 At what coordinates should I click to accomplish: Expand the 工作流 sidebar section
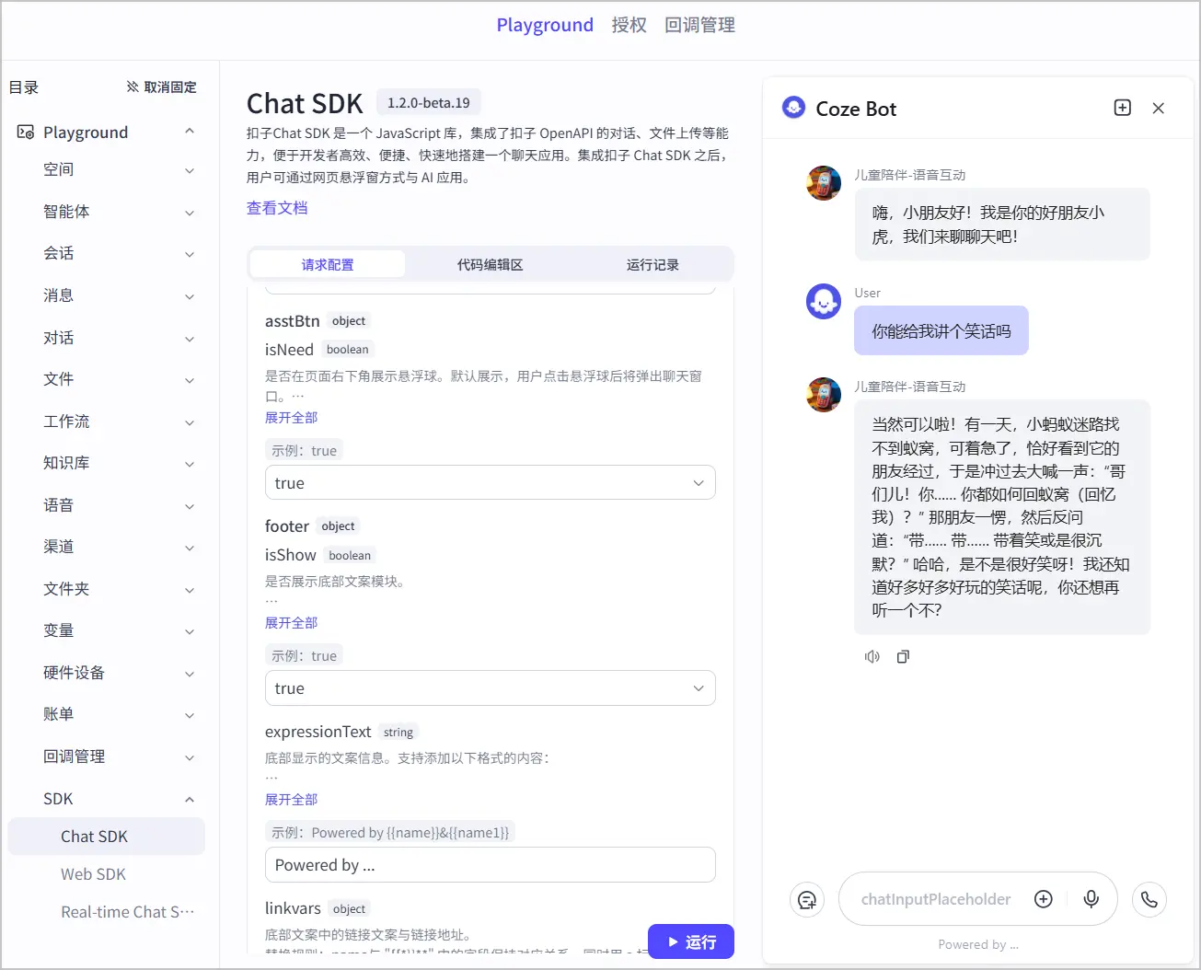(x=190, y=422)
